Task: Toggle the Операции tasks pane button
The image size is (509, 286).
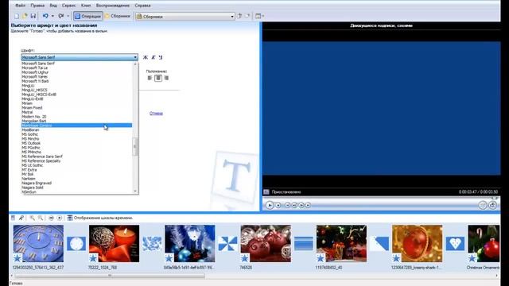Action: pyautogui.click(x=88, y=16)
